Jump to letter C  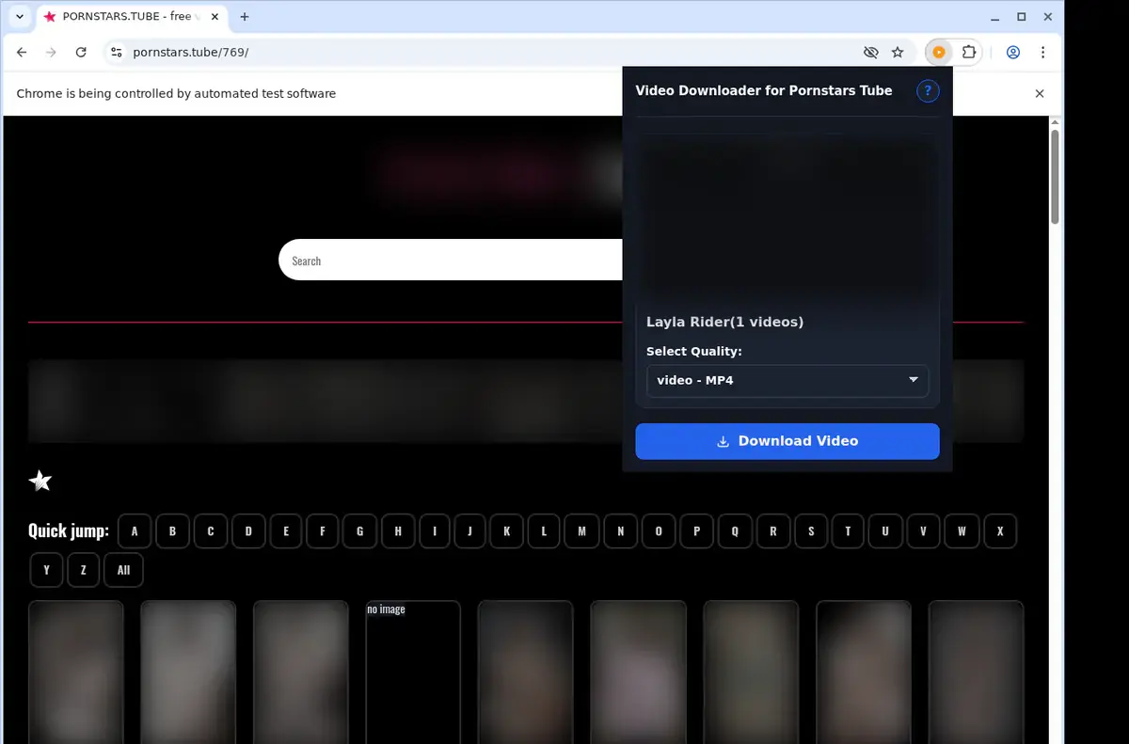pos(211,531)
